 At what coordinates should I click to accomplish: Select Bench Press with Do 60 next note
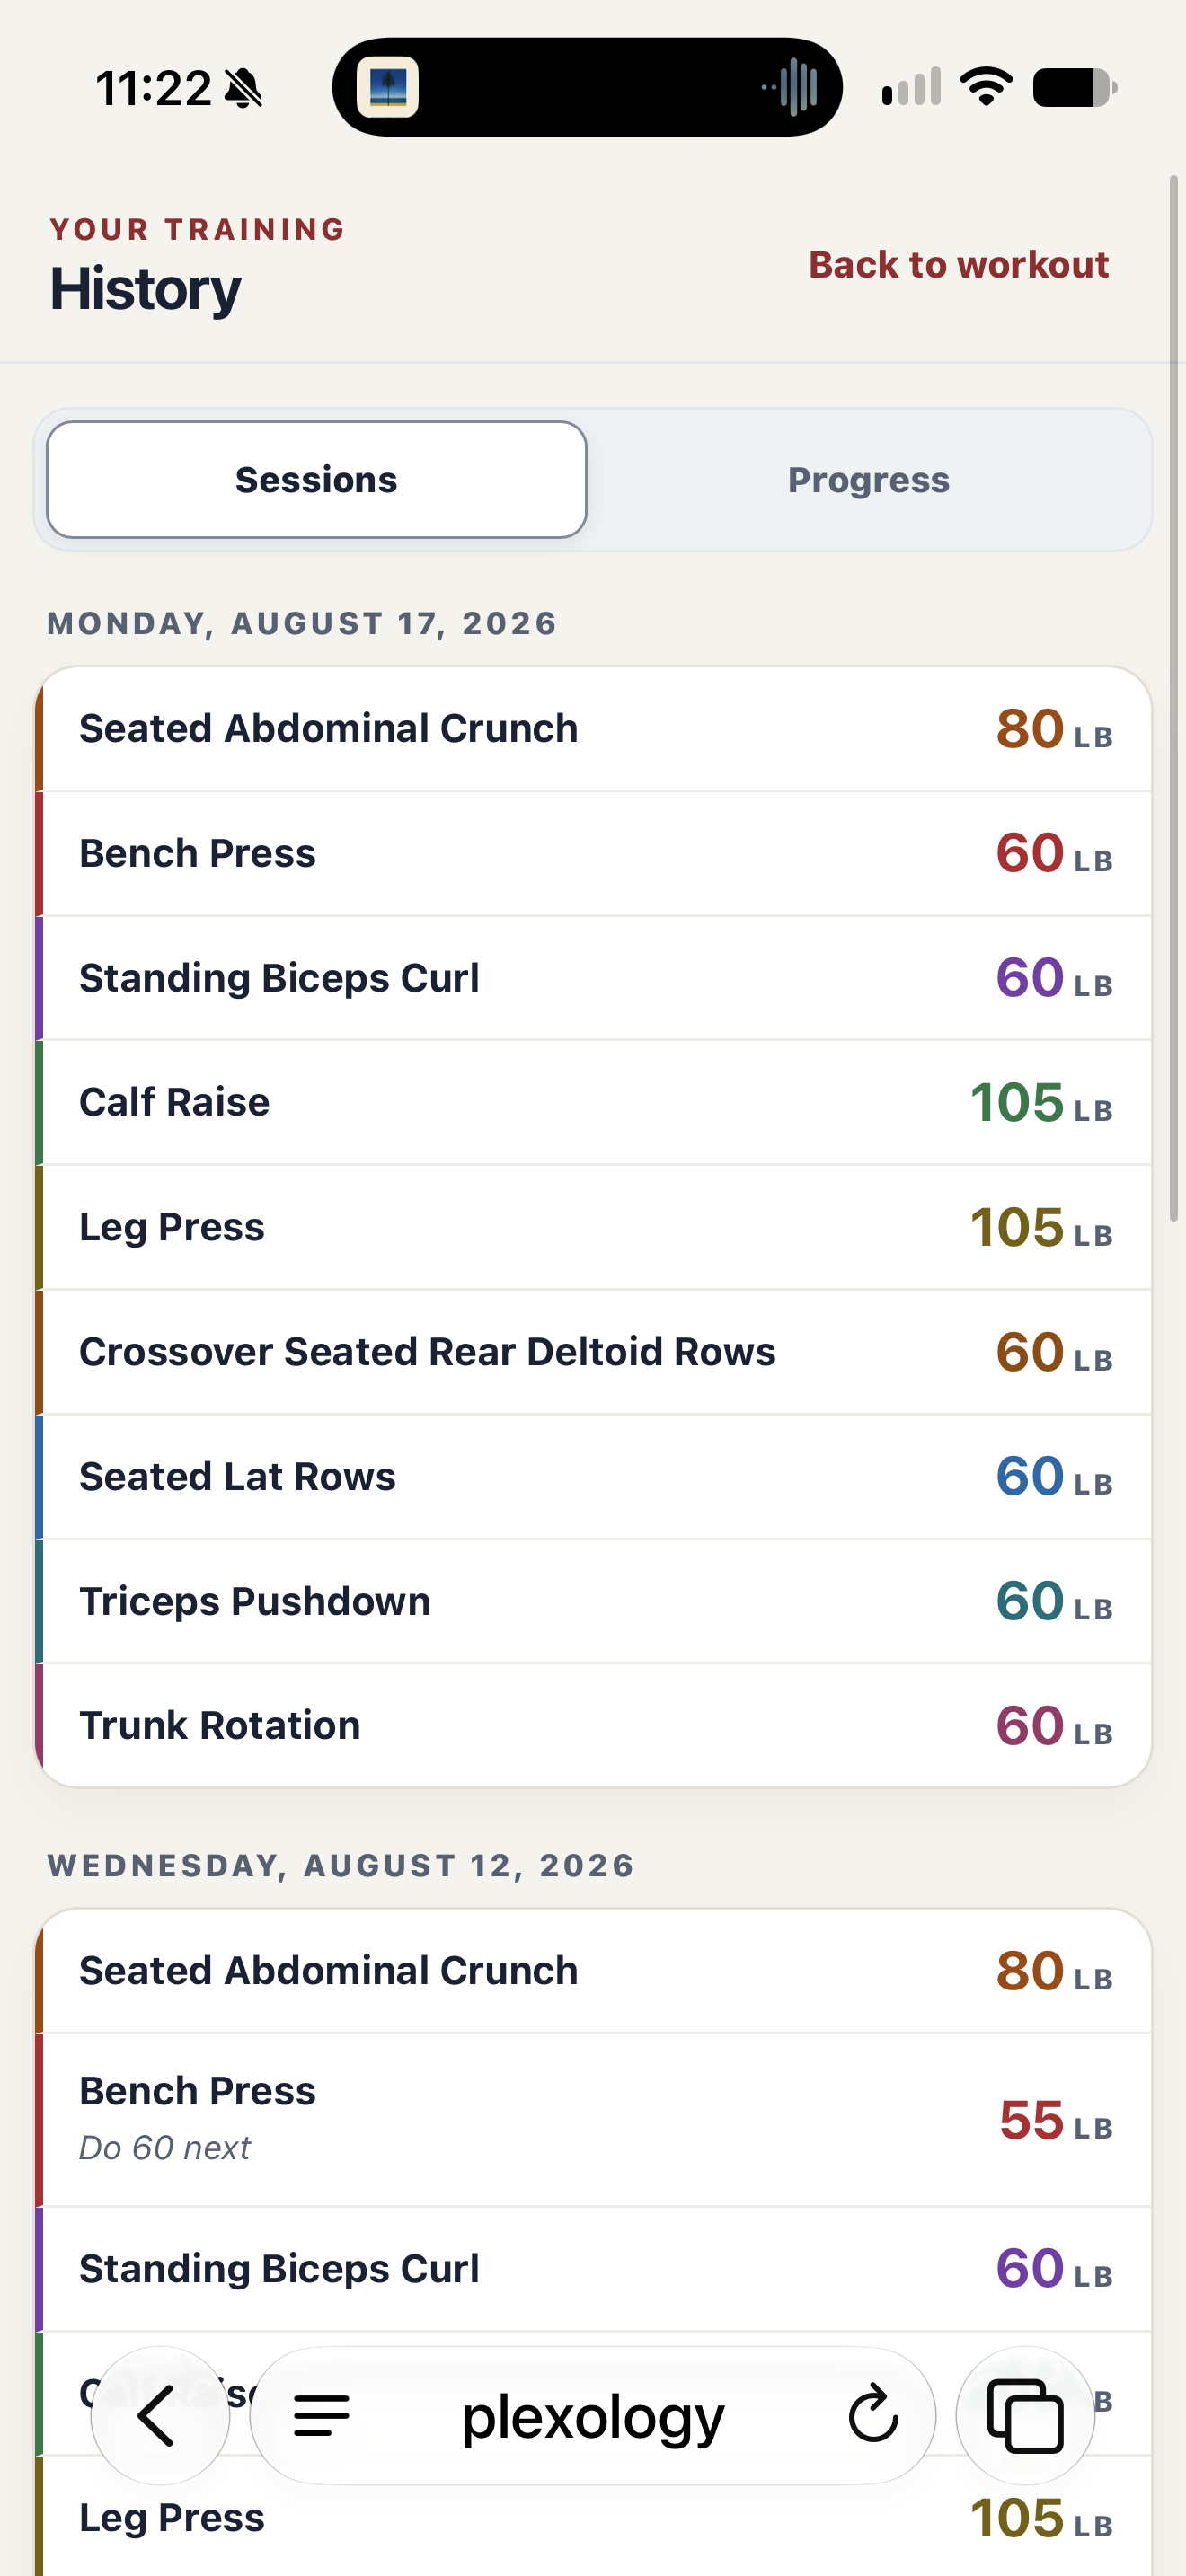tap(594, 2120)
